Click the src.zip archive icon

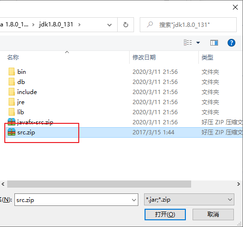pos(12,132)
